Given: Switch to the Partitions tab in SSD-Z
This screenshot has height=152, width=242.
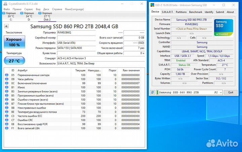Looking at the screenshot, I should coord(181,12).
